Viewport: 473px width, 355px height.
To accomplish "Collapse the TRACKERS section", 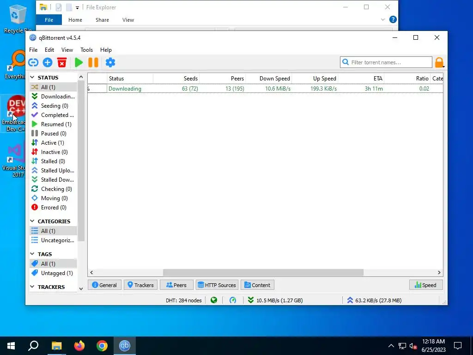I will [32, 287].
